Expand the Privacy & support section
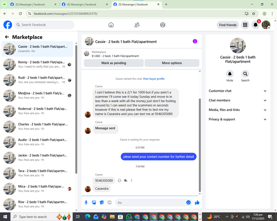 238,119
